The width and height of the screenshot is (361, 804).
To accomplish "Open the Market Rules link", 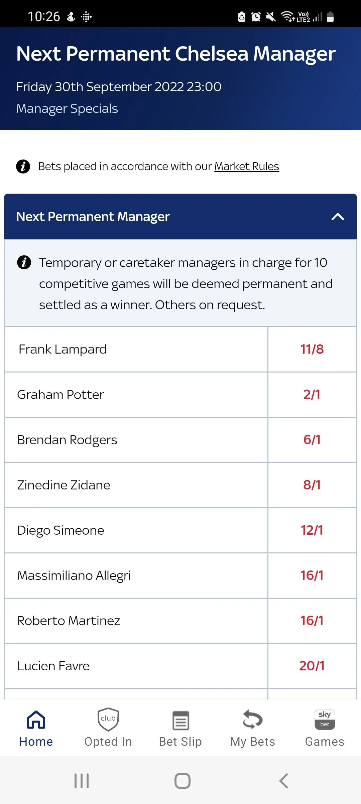I will click(247, 166).
